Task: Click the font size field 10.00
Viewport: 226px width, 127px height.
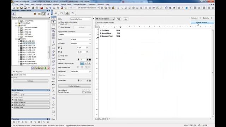Action: click(x=82, y=52)
